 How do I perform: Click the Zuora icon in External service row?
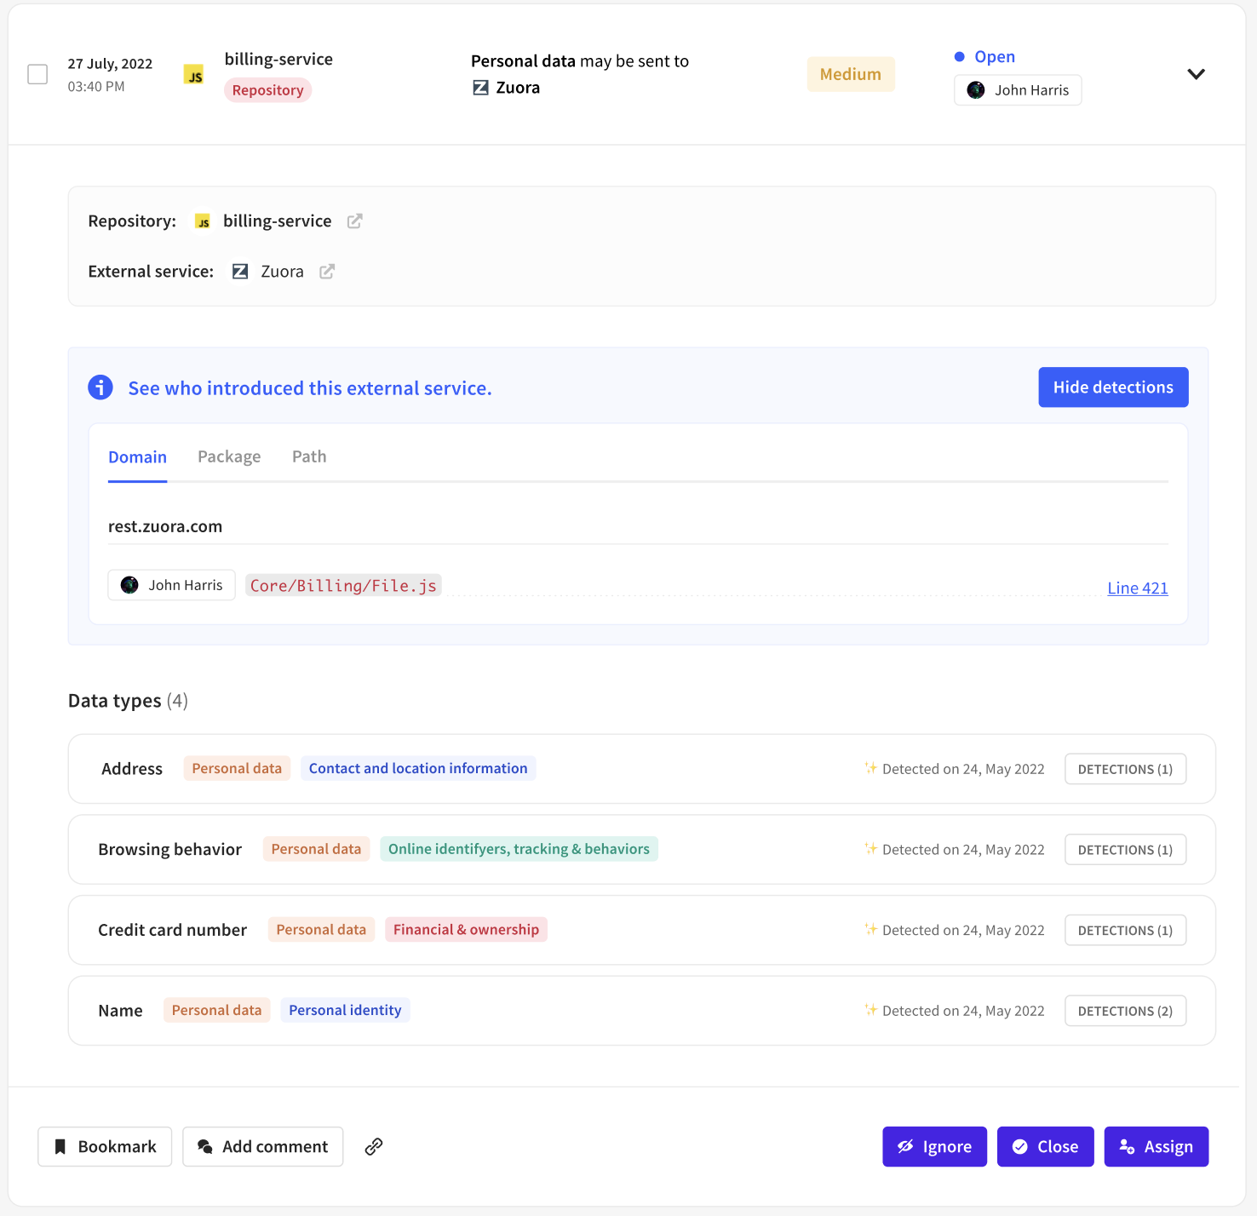[240, 272]
